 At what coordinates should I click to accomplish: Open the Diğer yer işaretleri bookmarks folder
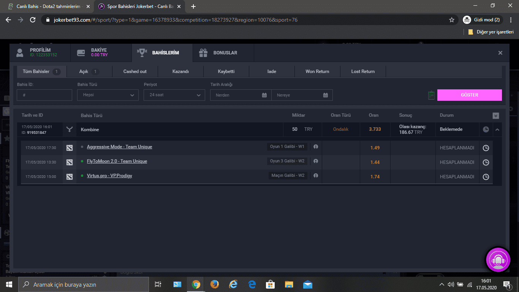(491, 32)
